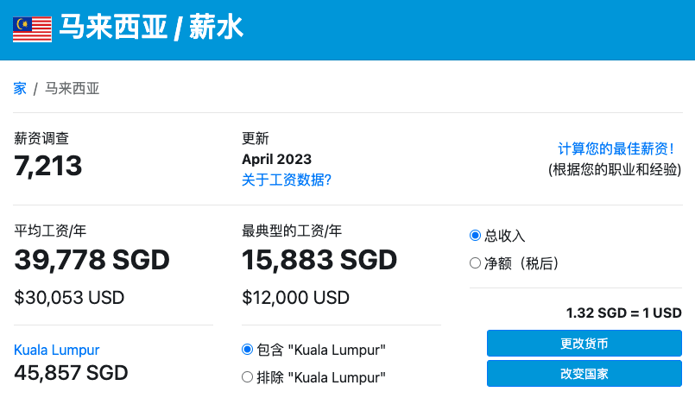
Task: Click the 15,883 SGD typical salary figure
Action: pyautogui.click(x=319, y=259)
